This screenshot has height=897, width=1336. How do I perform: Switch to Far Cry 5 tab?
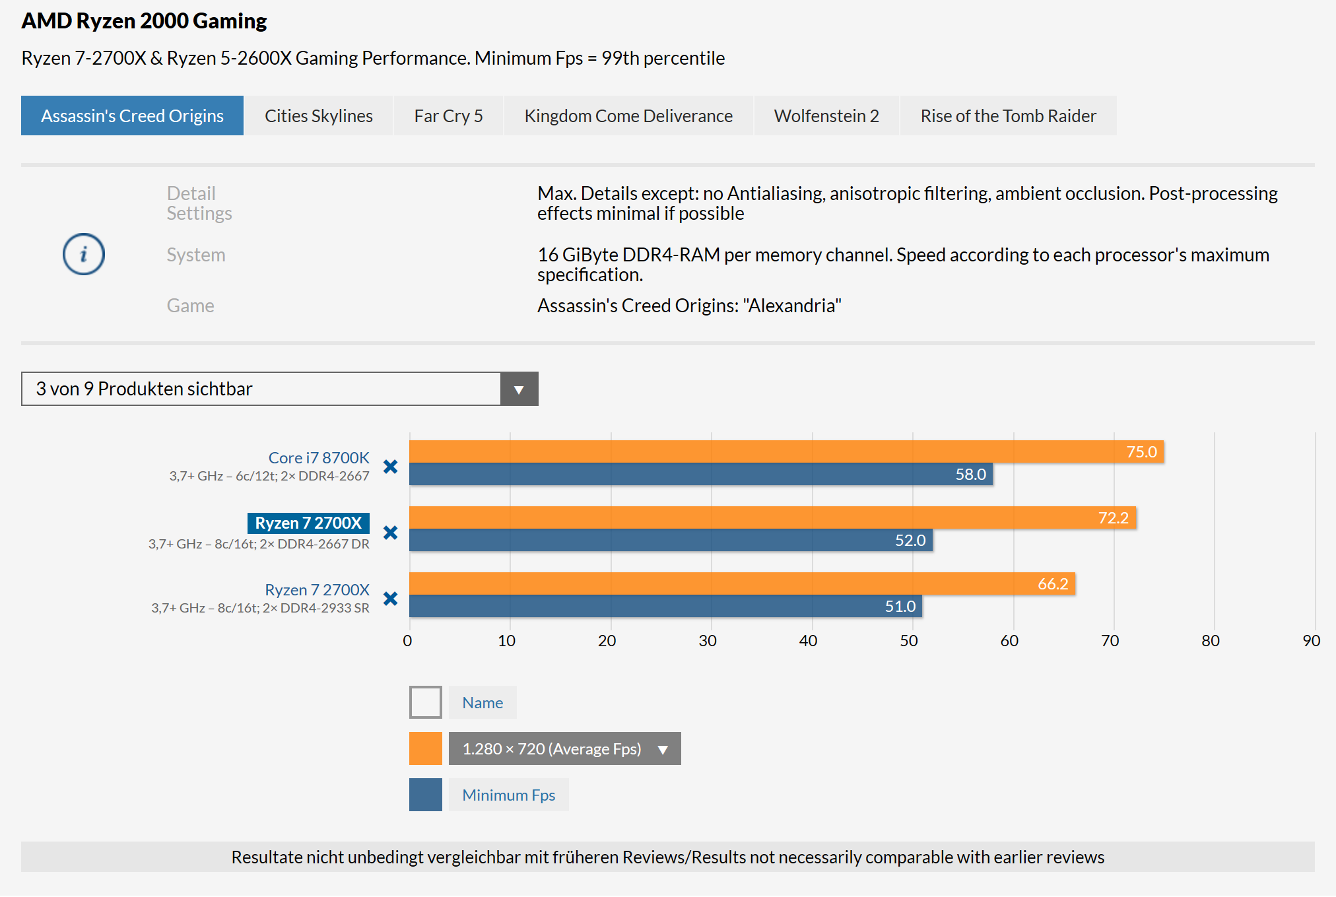[x=448, y=116]
